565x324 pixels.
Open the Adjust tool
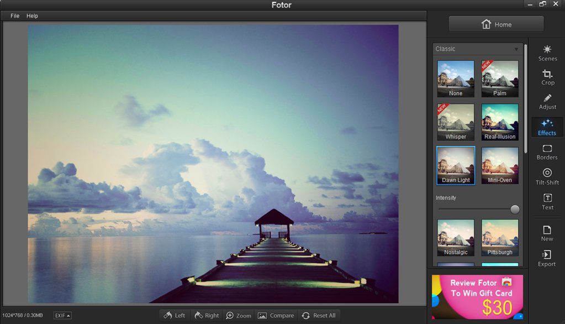coord(547,102)
